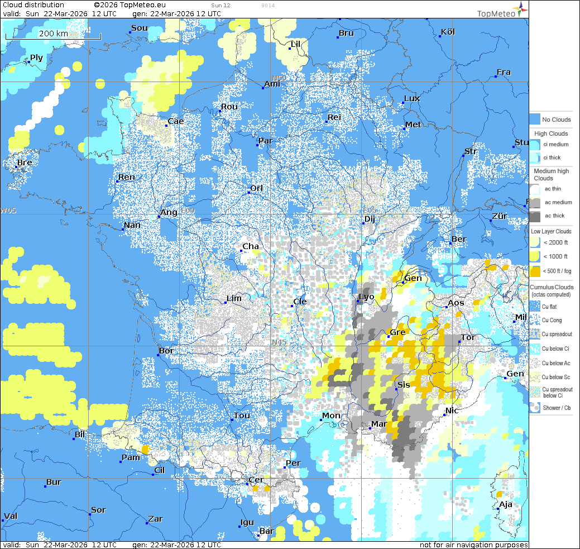Click the 'ac thin' legend icon
The height and width of the screenshot is (549, 580).
click(x=535, y=189)
